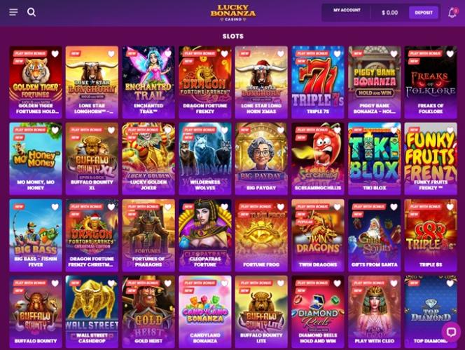Toggle favorite heart on Freaks of Folklore
465x350 pixels.
450,54
